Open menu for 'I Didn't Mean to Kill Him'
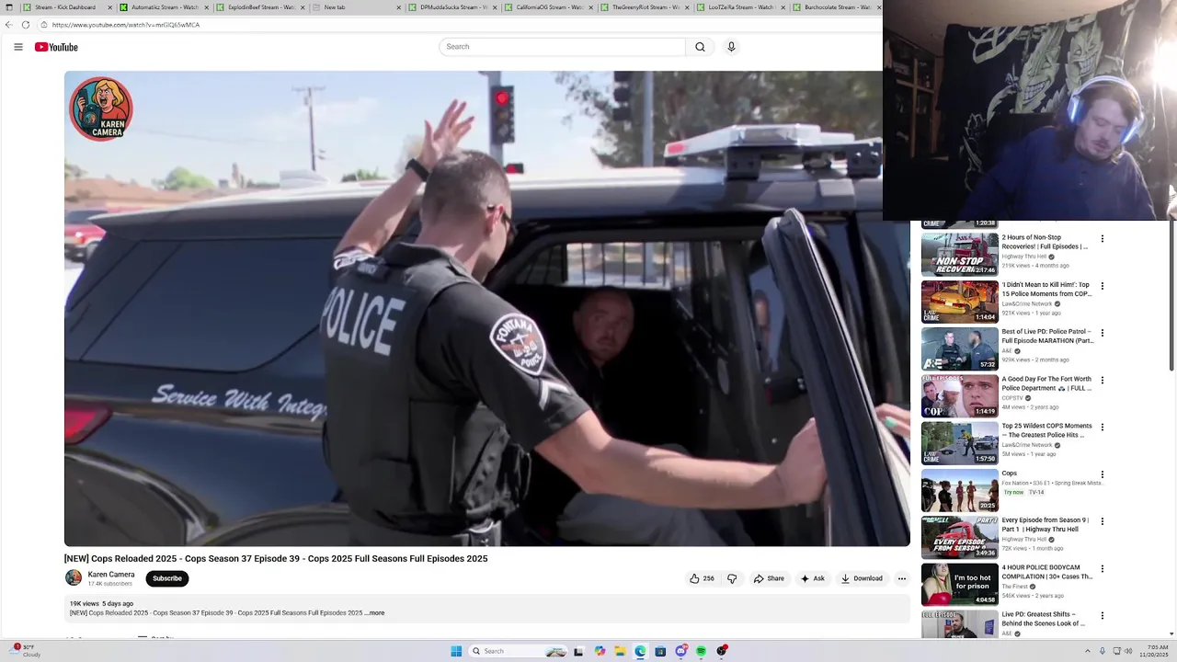Image resolution: width=1177 pixels, height=662 pixels. [1102, 286]
